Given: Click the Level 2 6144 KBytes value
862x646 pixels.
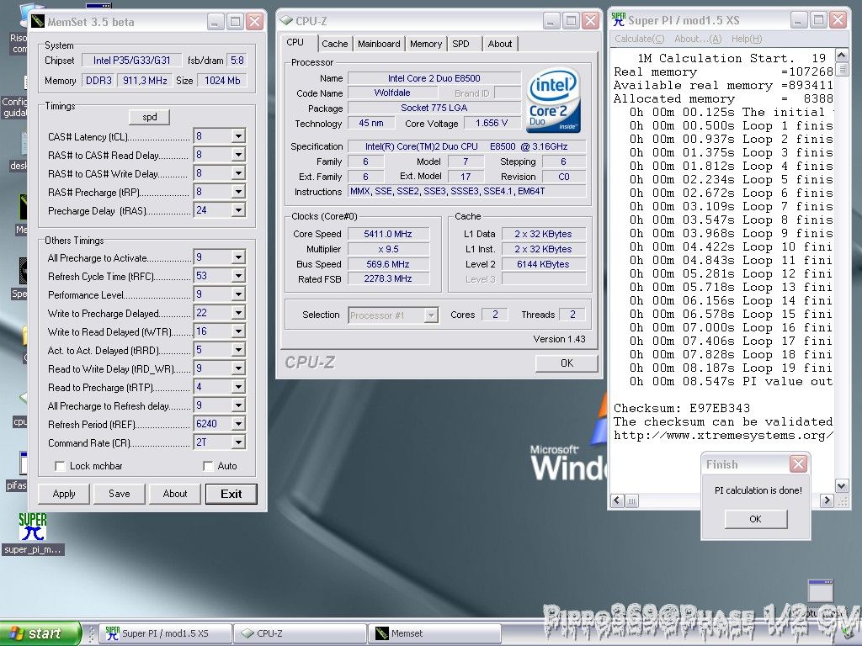Looking at the screenshot, I should 544,264.
